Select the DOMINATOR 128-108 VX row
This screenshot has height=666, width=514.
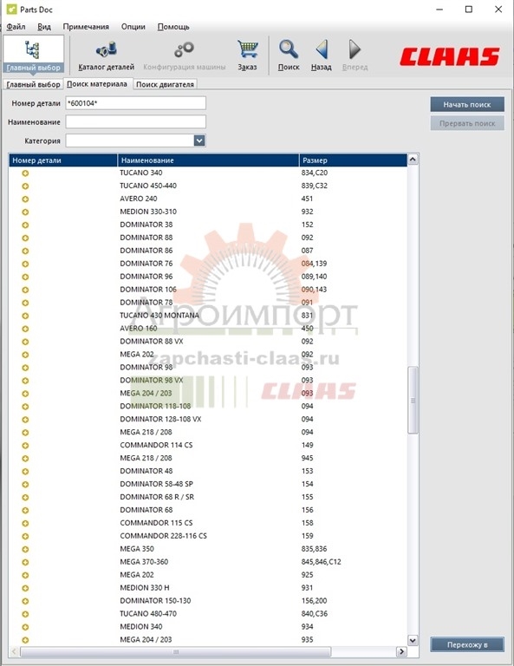click(208, 419)
